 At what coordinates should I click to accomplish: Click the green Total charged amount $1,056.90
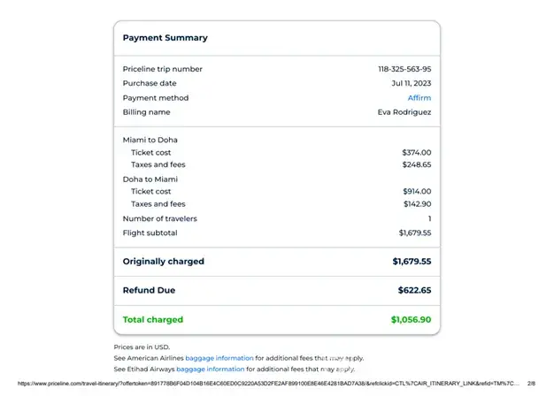pyautogui.click(x=411, y=320)
